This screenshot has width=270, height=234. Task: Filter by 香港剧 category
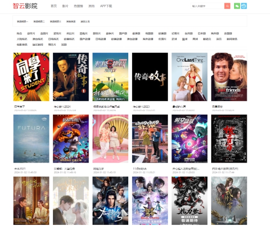(x=136, y=33)
